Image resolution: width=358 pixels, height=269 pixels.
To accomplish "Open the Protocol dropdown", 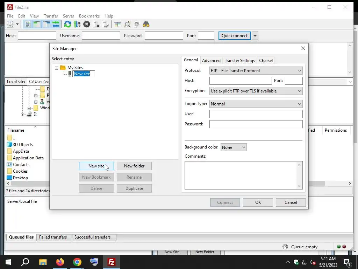I will (x=256, y=71).
